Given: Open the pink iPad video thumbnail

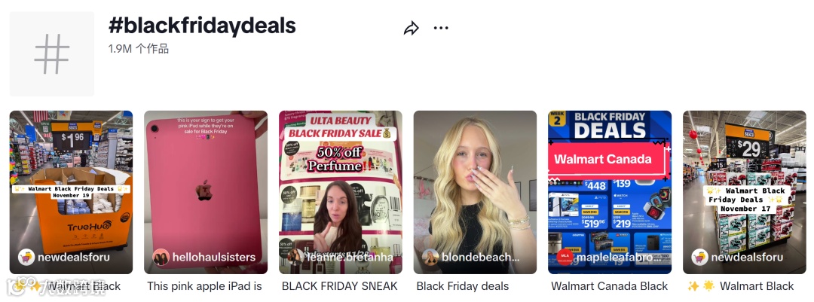Looking at the screenshot, I should tap(206, 192).
